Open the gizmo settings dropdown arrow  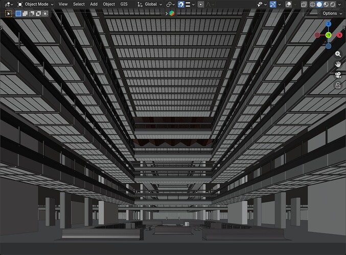click(280, 4)
